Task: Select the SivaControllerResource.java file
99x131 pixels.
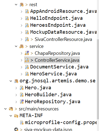Action: click(x=63, y=39)
